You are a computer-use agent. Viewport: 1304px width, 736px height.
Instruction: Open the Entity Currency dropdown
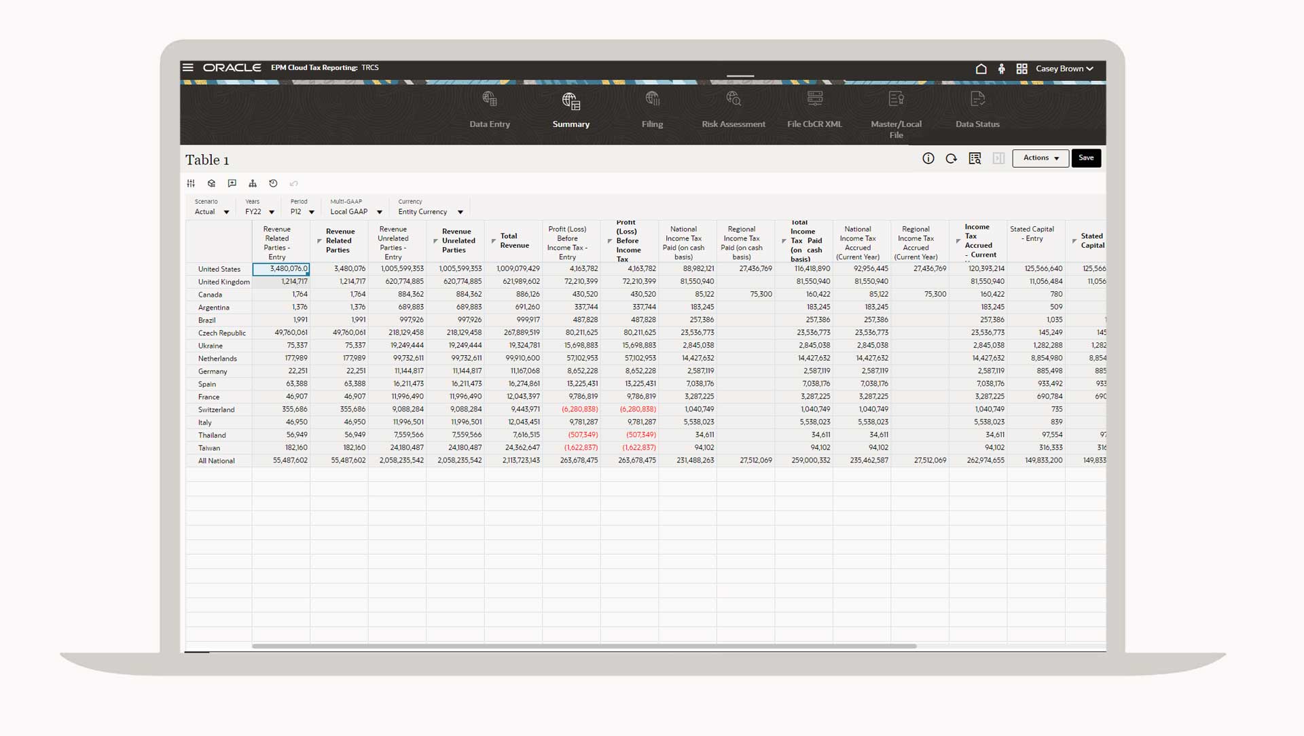click(460, 212)
